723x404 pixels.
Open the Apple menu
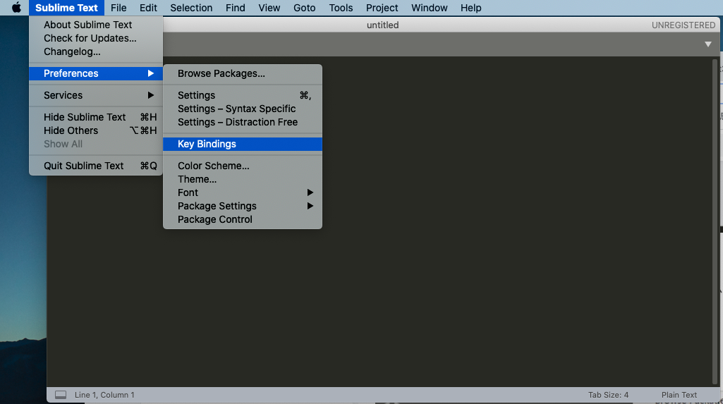coord(17,8)
